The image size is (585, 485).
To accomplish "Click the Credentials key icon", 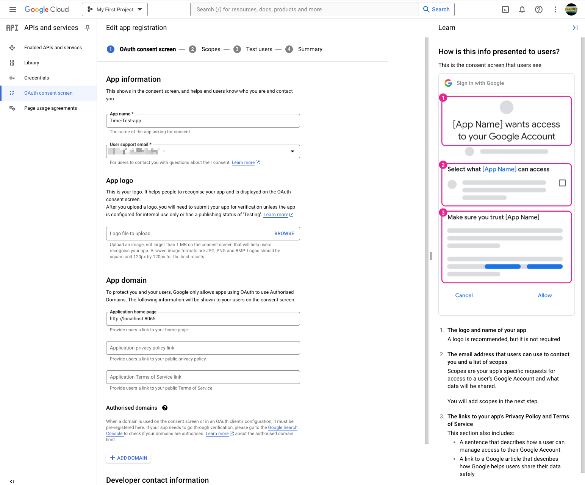I will (x=12, y=78).
